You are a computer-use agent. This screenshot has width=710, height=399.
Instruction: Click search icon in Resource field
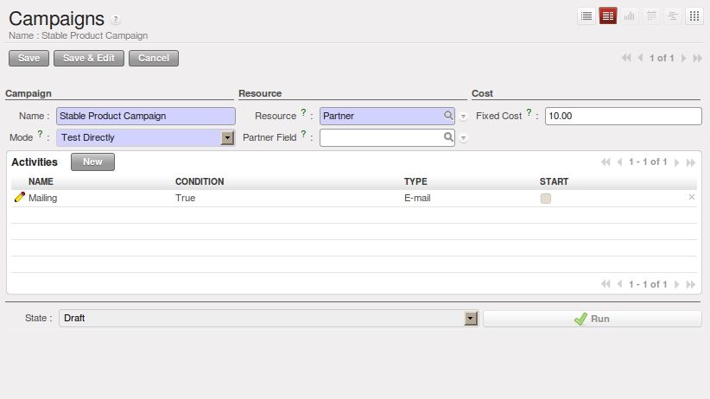(448, 116)
